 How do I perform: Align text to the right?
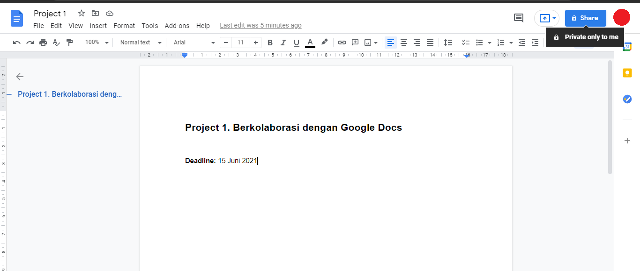tap(417, 43)
